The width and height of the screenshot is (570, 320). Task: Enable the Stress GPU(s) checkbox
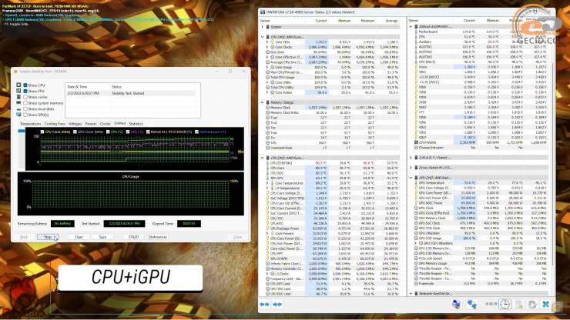pos(25,115)
